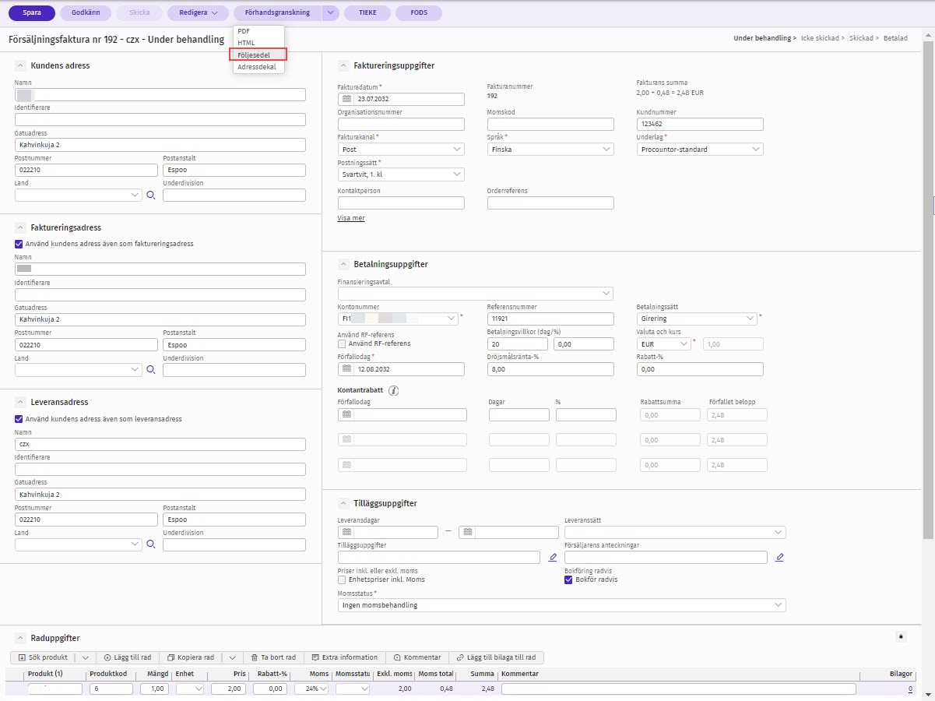Open the Bilagor count link in row
Screen dimensions: 935x701
pos(911,689)
